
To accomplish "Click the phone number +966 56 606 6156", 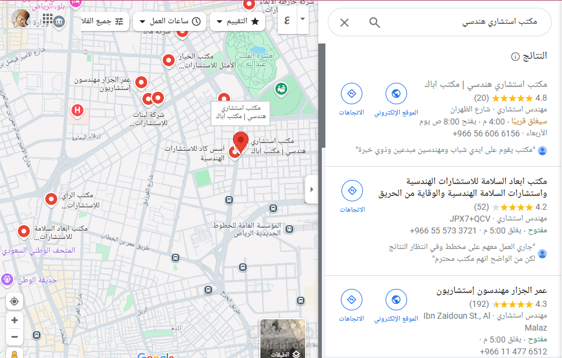I will 486,133.
